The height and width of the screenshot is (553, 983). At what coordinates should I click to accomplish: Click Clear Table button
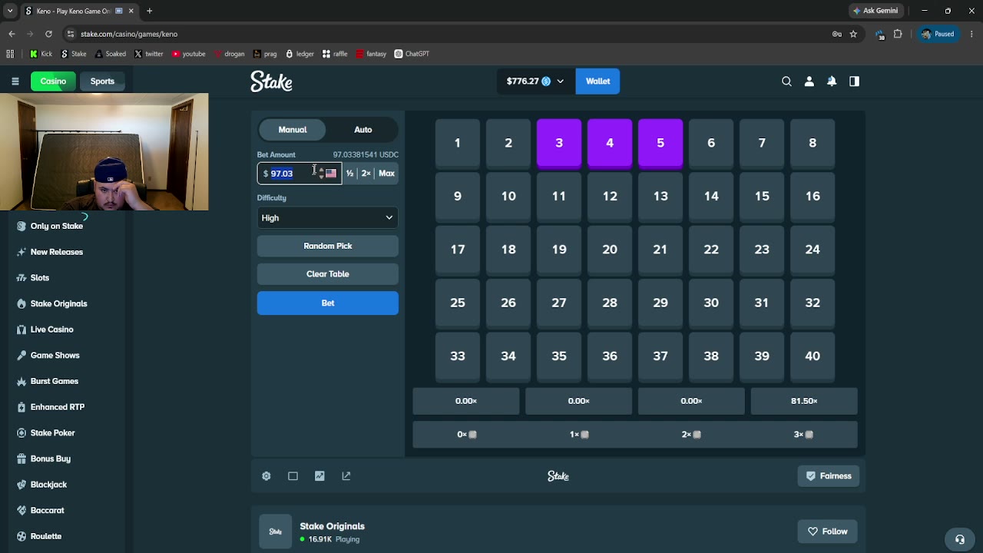pyautogui.click(x=328, y=274)
